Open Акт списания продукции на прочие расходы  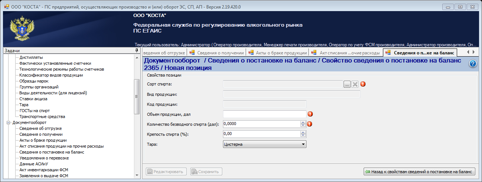click(x=61, y=146)
